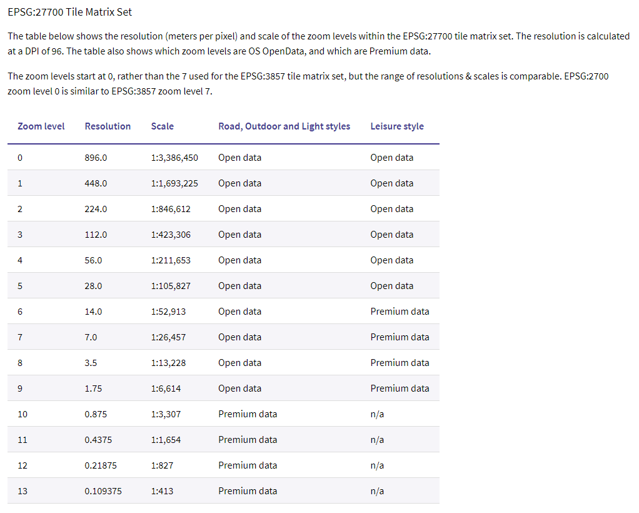Click scale value 1:6,614
The height and width of the screenshot is (513, 639).
point(166,389)
